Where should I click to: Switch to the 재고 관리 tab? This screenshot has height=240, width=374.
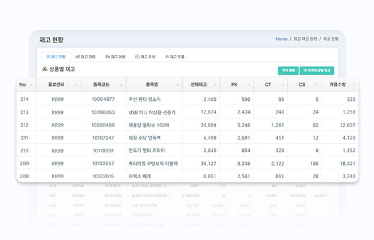[85, 57]
